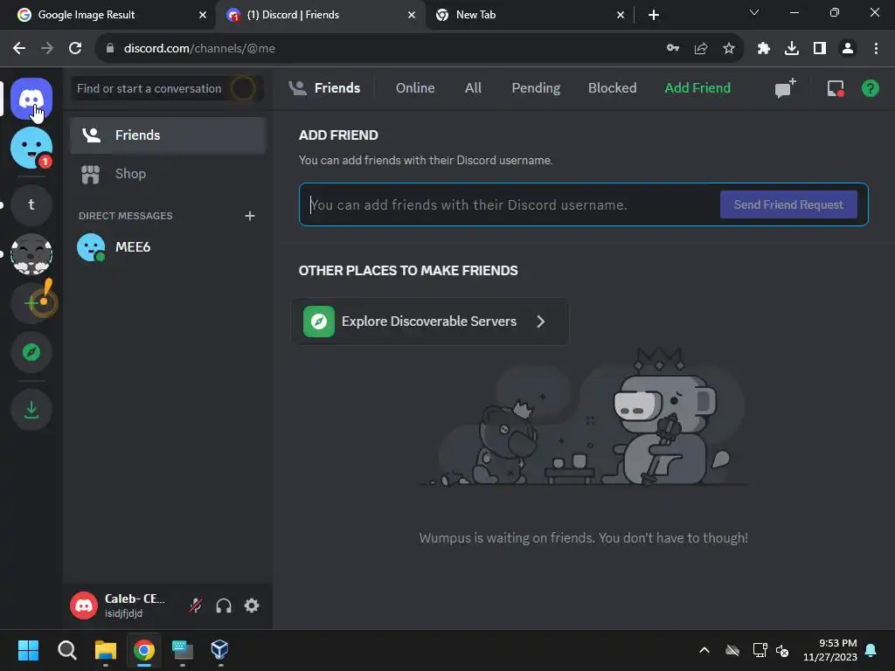The height and width of the screenshot is (671, 895).
Task: Click site info lock icon in address bar
Action: point(110,49)
